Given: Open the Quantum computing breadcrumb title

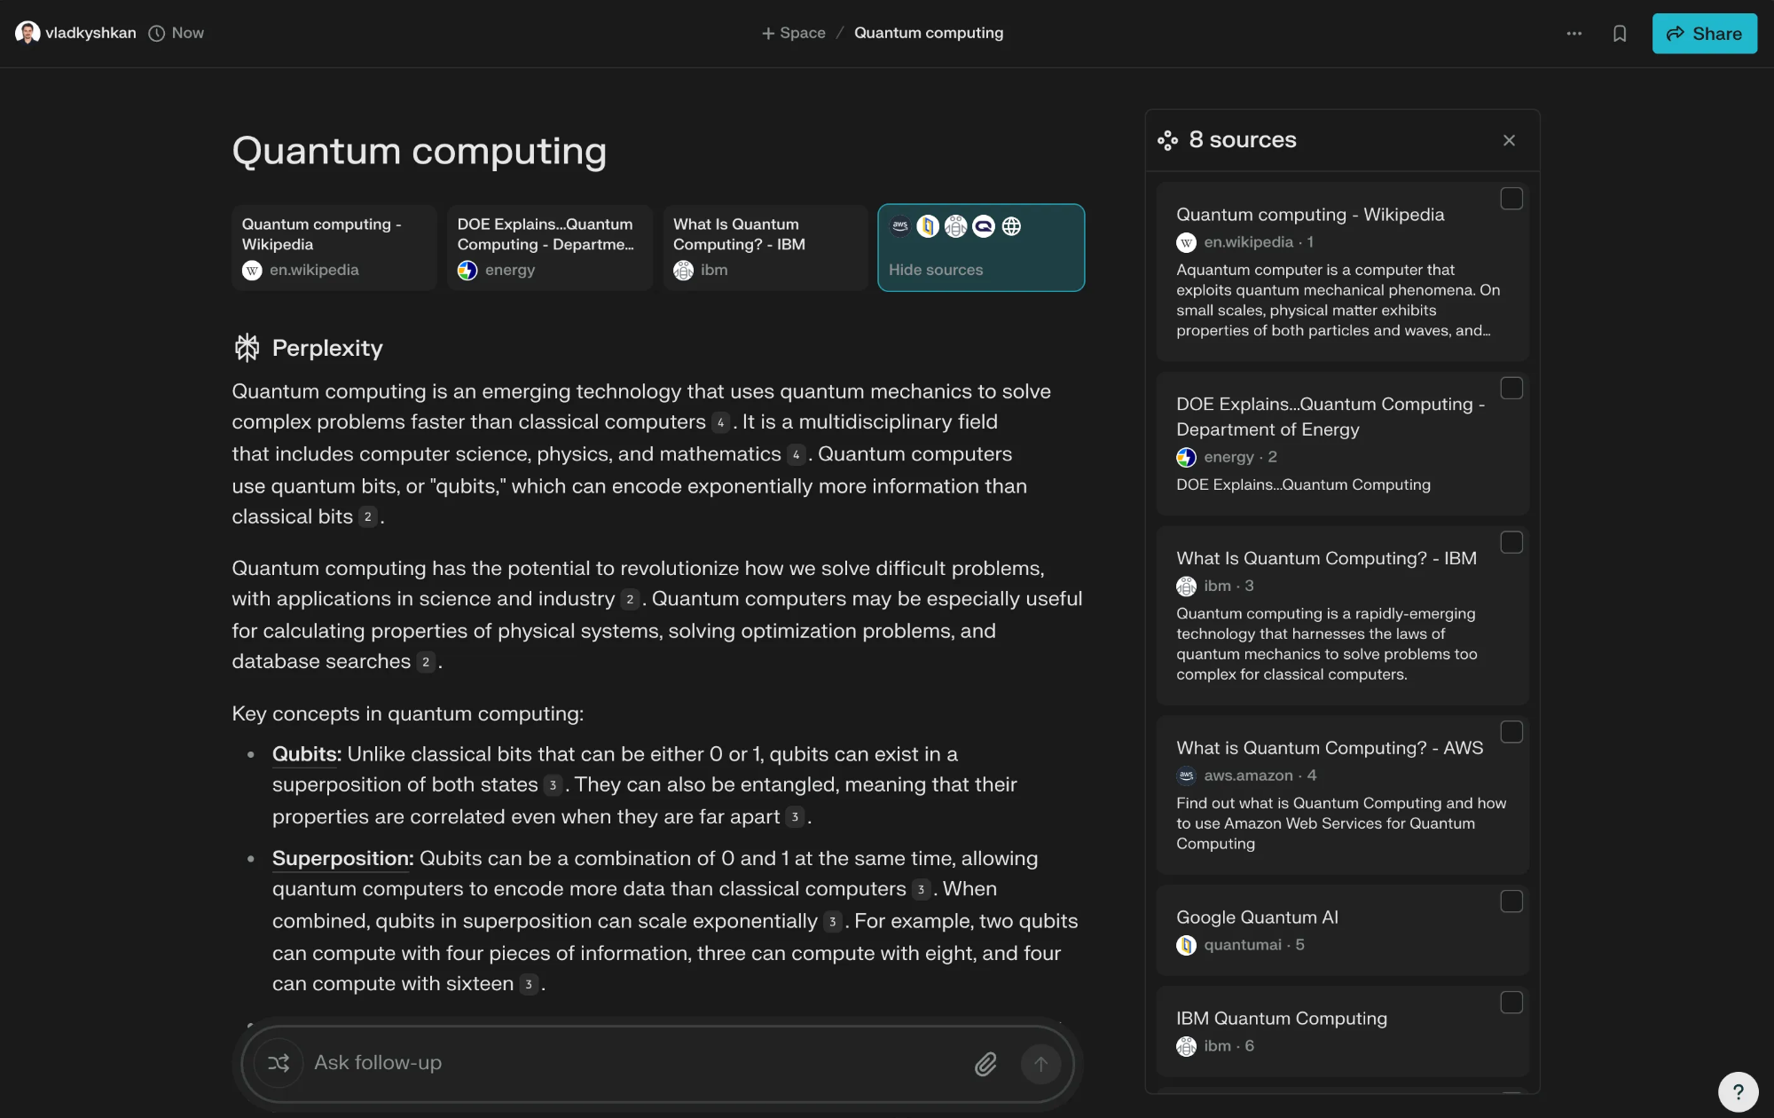Looking at the screenshot, I should tap(929, 33).
